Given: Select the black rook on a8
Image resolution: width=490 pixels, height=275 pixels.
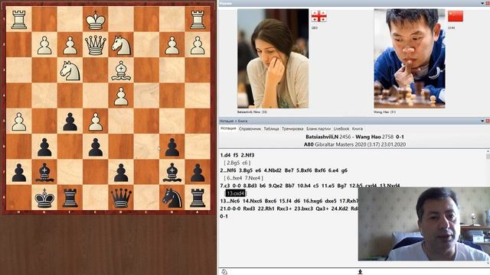Looking at the screenshot, I should 198,199.
